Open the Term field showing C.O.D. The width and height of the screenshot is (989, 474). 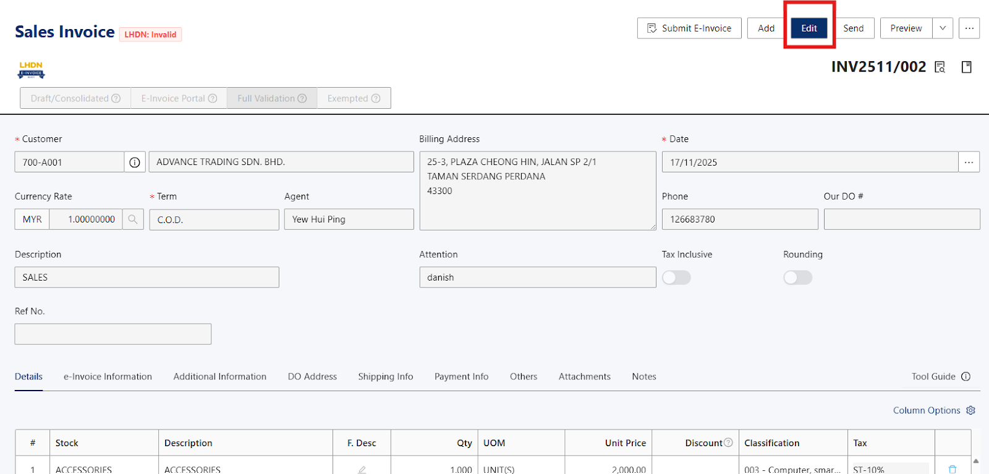click(214, 220)
